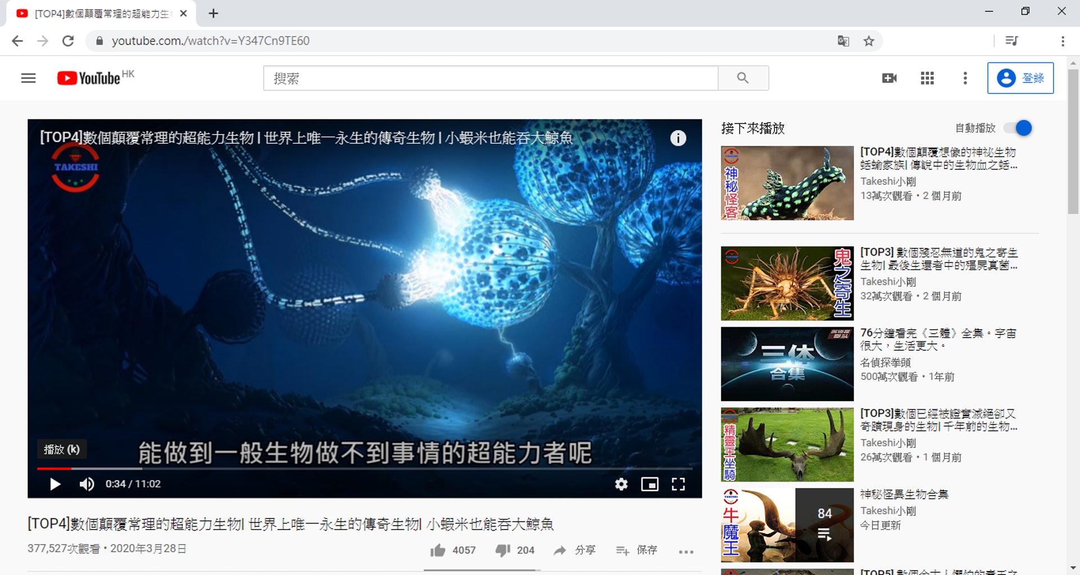Click the 0:34 / 11:02 time display
The height and width of the screenshot is (575, 1080).
[x=133, y=484]
